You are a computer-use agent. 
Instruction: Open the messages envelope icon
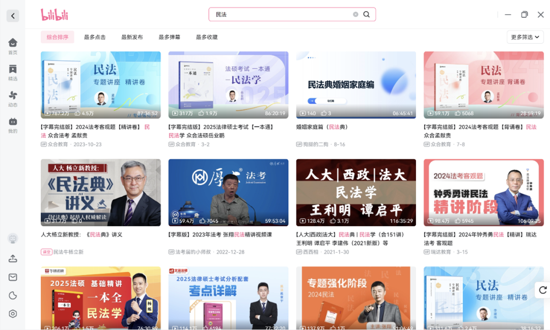[x=13, y=277]
